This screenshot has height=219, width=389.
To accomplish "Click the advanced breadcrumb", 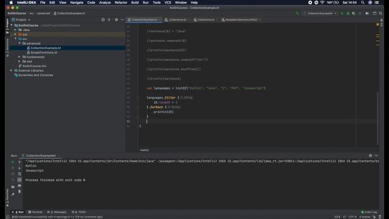I will [x=43, y=13].
